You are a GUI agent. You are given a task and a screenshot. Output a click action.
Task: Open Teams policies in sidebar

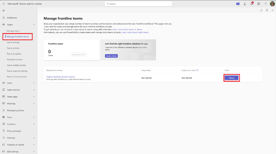[13, 48]
